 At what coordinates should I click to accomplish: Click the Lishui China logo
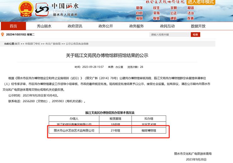[42, 10]
